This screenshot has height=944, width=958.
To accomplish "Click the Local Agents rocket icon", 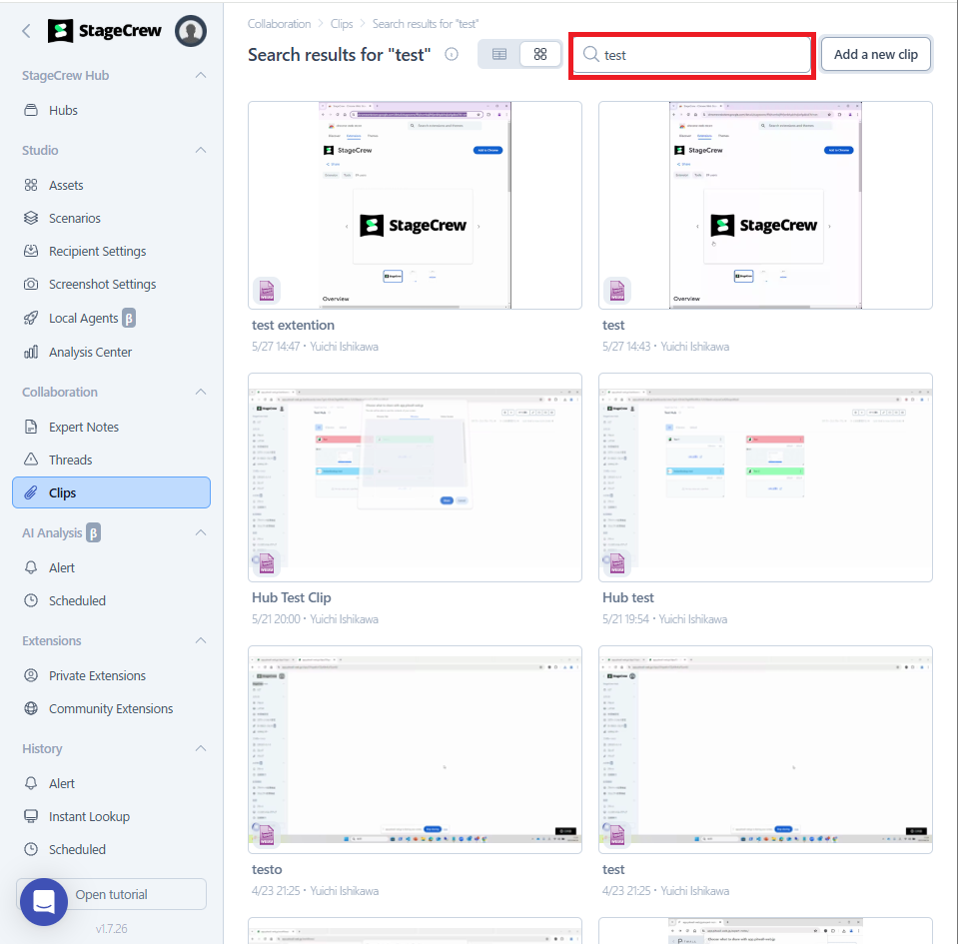I will point(30,319).
